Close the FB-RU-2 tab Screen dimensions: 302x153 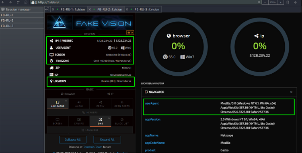90,9
